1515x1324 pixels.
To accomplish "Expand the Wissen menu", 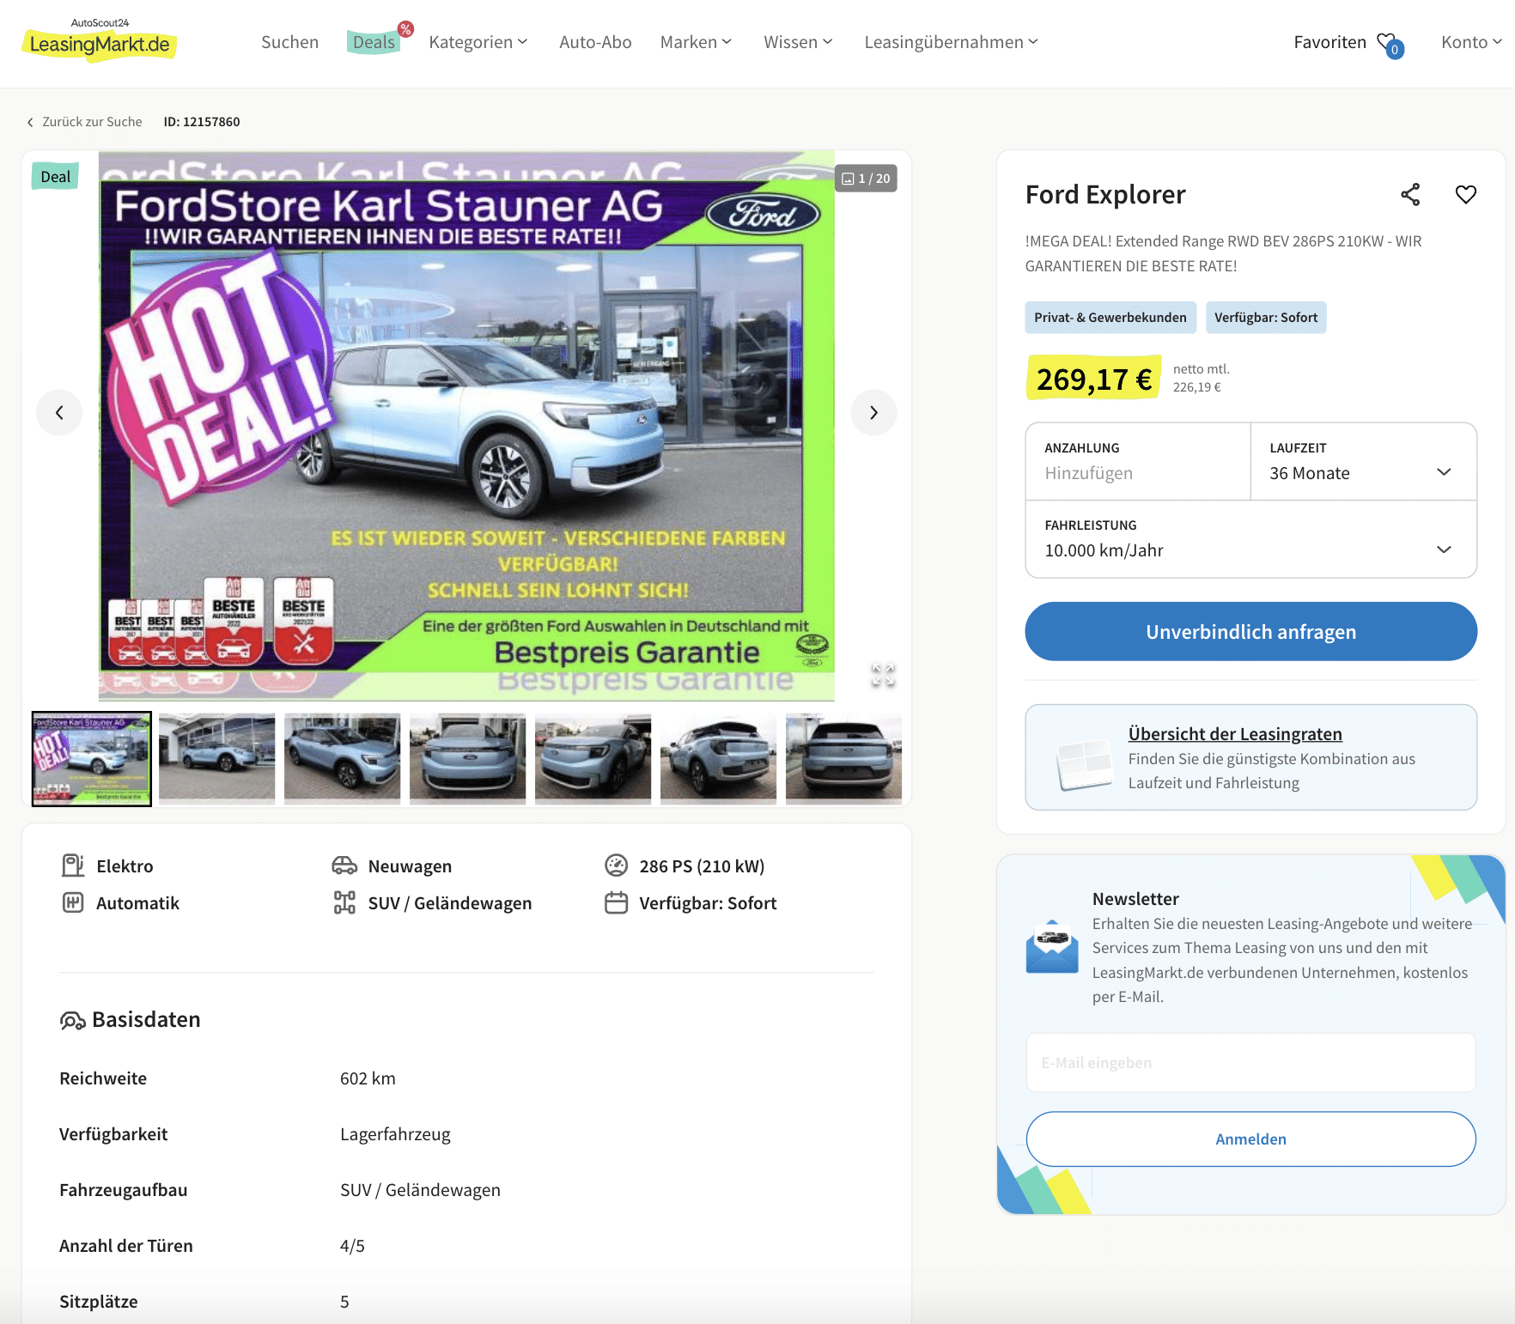I will click(798, 42).
